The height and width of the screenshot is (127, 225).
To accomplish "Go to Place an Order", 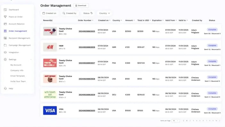I will click(16, 17).
